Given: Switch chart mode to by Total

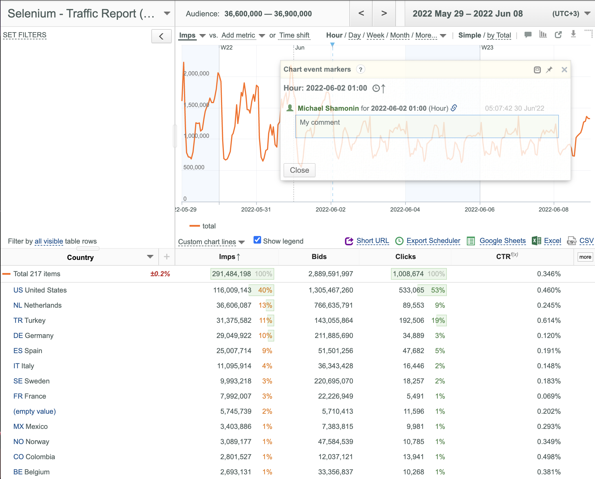Looking at the screenshot, I should tap(499, 35).
